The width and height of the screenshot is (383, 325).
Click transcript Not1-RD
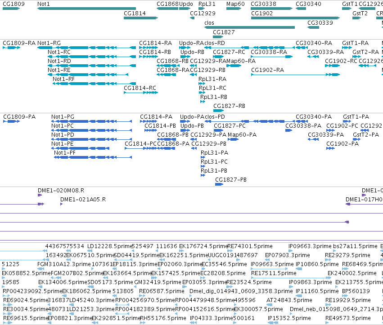(x=92, y=66)
